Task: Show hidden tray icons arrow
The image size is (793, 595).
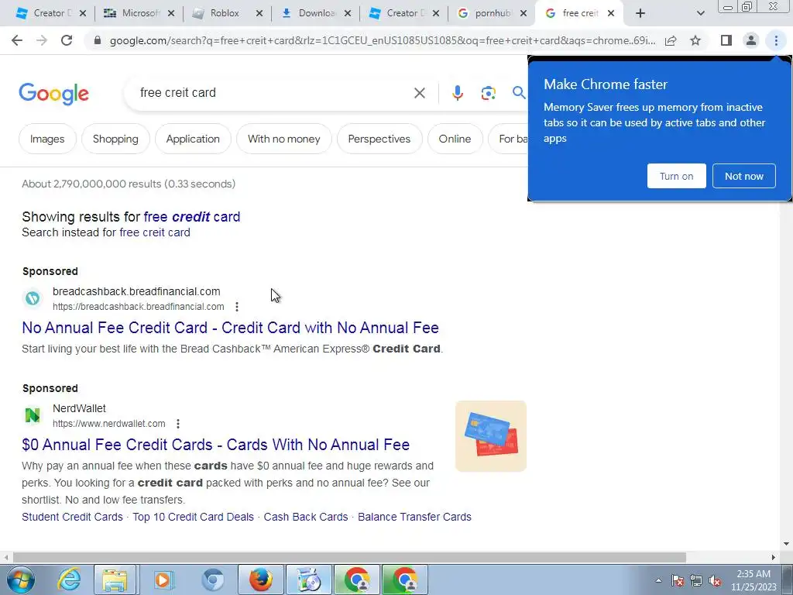Action: 658,580
